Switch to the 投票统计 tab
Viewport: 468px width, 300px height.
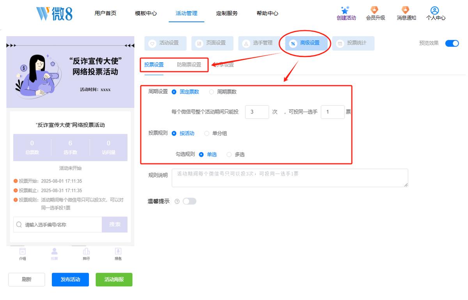pos(353,43)
